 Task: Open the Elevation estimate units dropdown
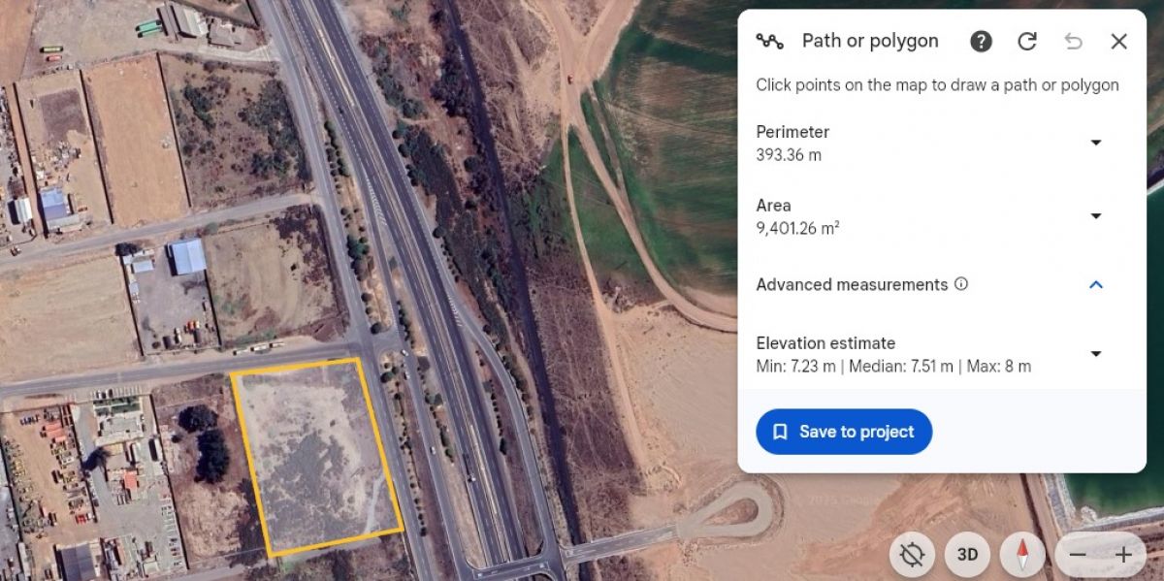(x=1096, y=354)
